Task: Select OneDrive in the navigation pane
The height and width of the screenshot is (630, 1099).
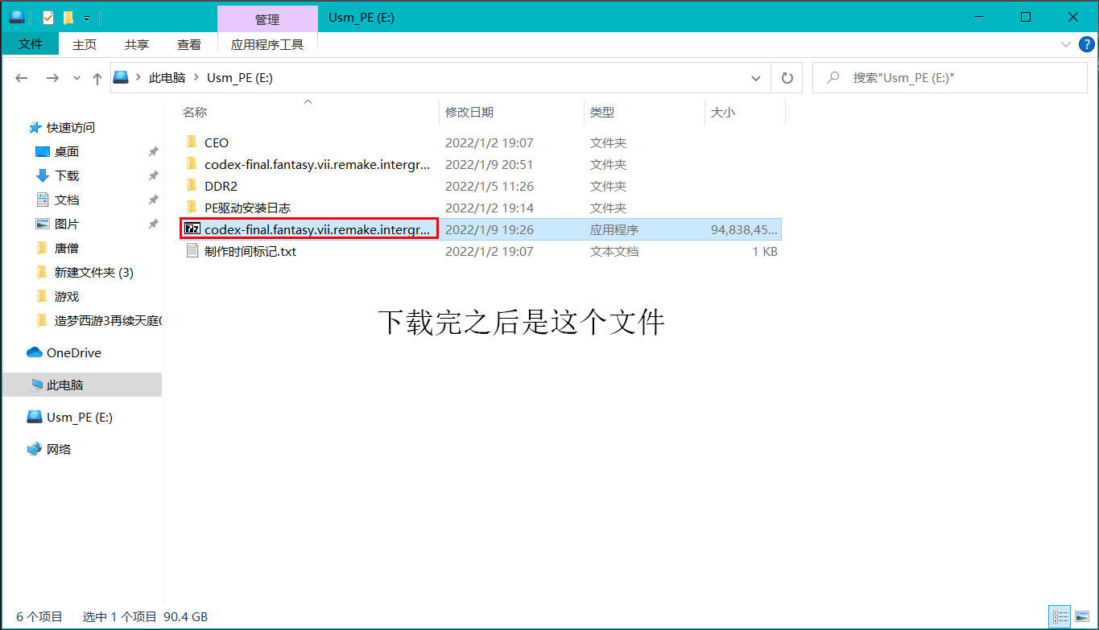Action: [x=73, y=352]
